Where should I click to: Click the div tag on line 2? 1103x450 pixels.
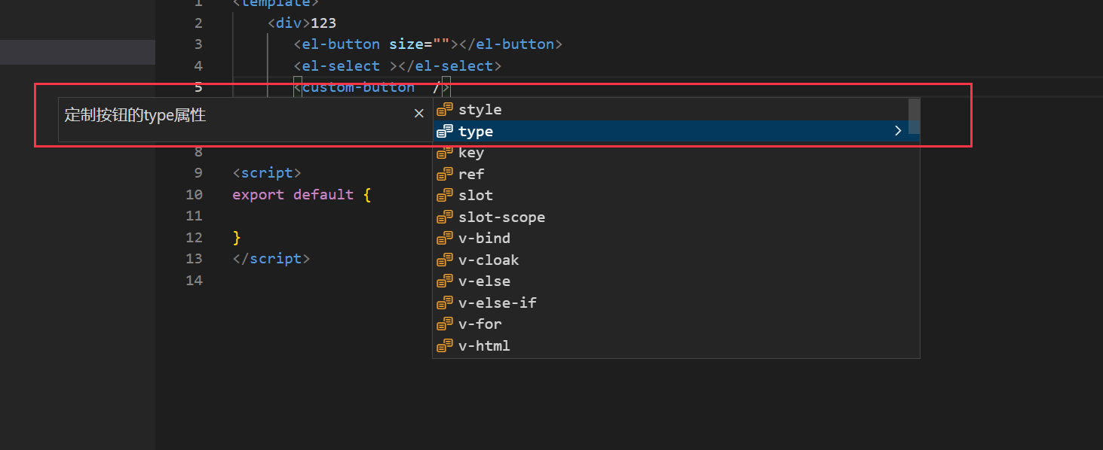[x=289, y=23]
